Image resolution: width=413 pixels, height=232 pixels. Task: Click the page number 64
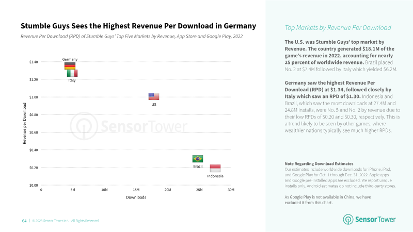[x=24, y=221]
